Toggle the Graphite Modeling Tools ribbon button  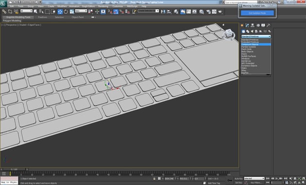tap(183, 12)
